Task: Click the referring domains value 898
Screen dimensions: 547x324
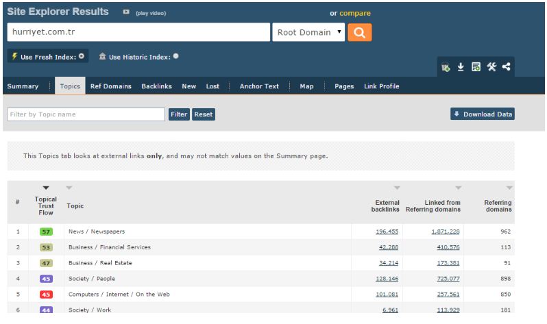Action: [x=505, y=279]
